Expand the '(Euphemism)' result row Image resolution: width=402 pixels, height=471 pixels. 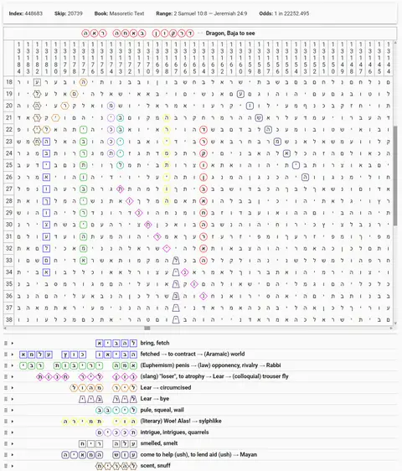click(x=13, y=365)
